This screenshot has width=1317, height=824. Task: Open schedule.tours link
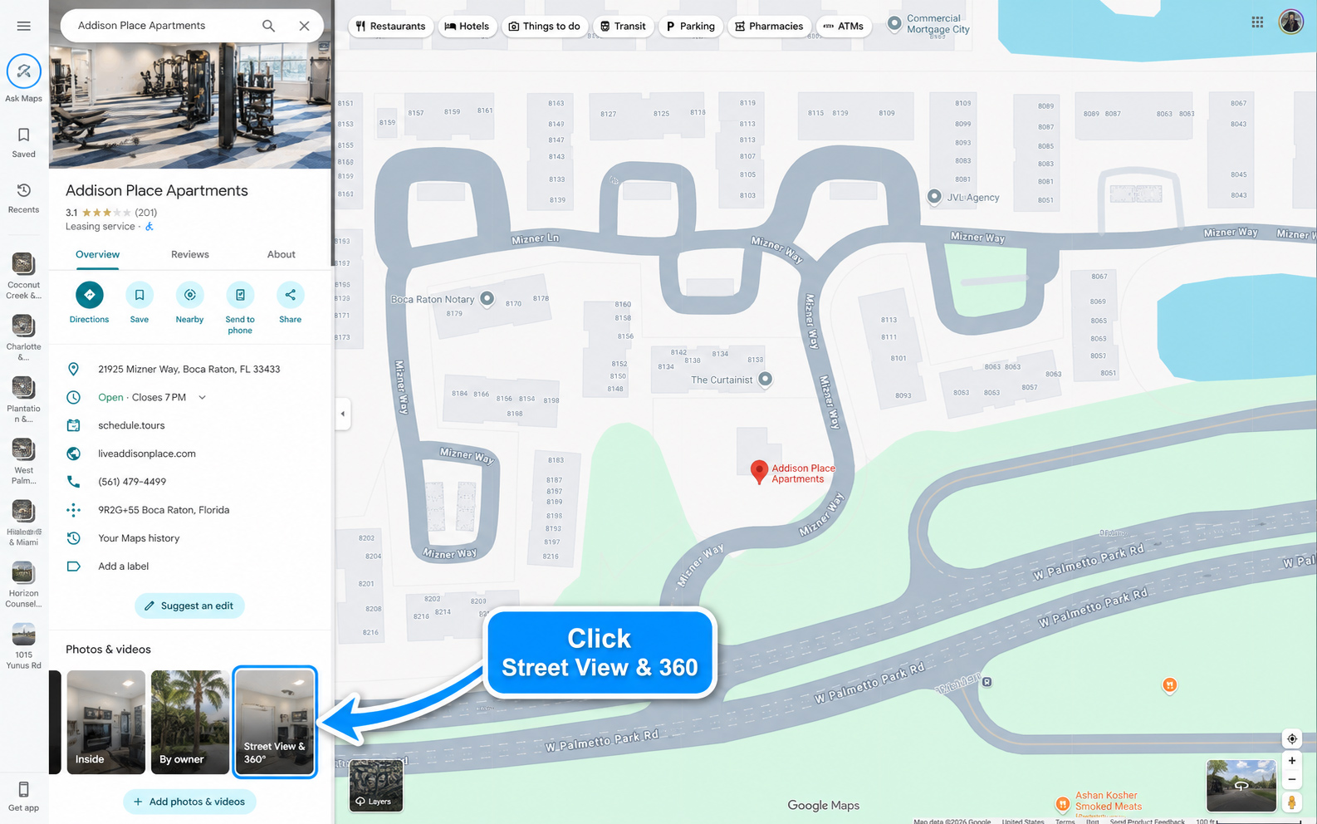coord(131,425)
